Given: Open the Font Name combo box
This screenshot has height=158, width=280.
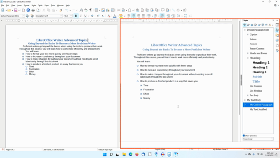Looking at the screenshot, I should pyautogui.click(x=49, y=16).
